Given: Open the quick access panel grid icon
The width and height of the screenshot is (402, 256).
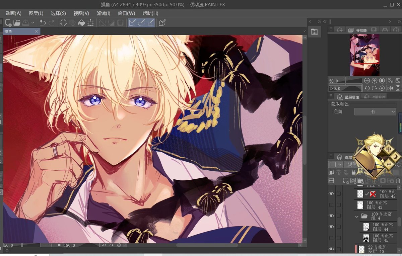Looking at the screenshot, I should pos(314,32).
